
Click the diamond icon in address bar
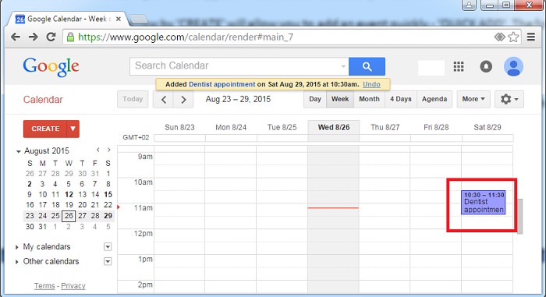(500, 37)
